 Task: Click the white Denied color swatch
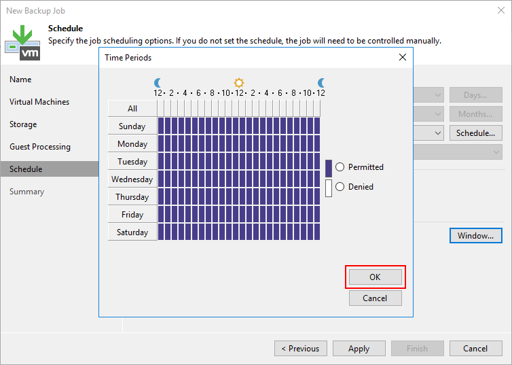[x=329, y=188]
